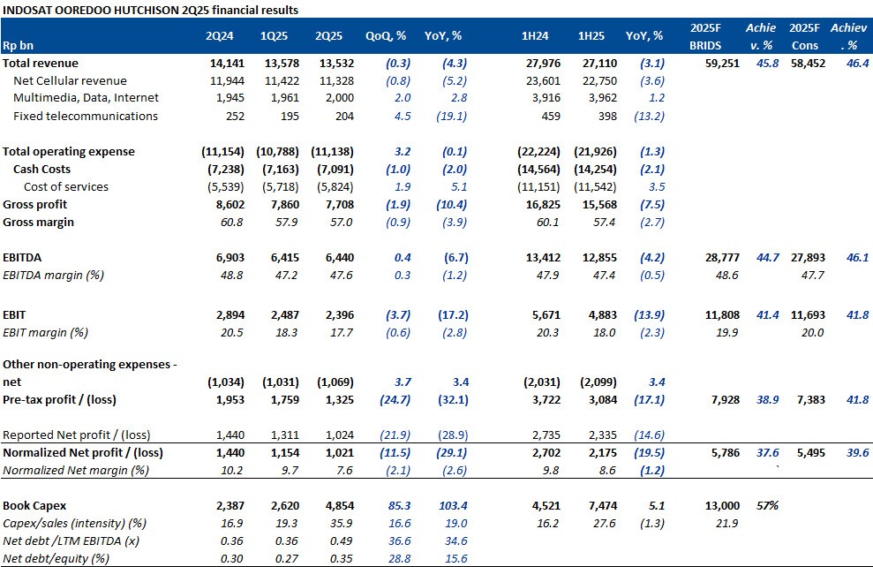873x567 pixels.
Task: Click the Normalized Net profit / (loss) label
Action: click(83, 452)
